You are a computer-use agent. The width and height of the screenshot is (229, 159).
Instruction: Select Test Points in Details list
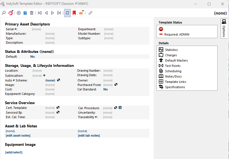tap(172, 66)
